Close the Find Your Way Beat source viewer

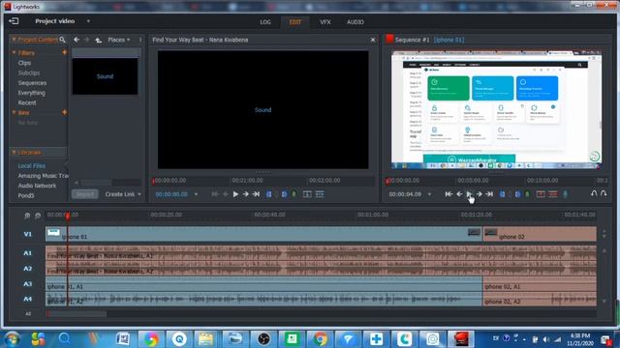[x=372, y=40]
